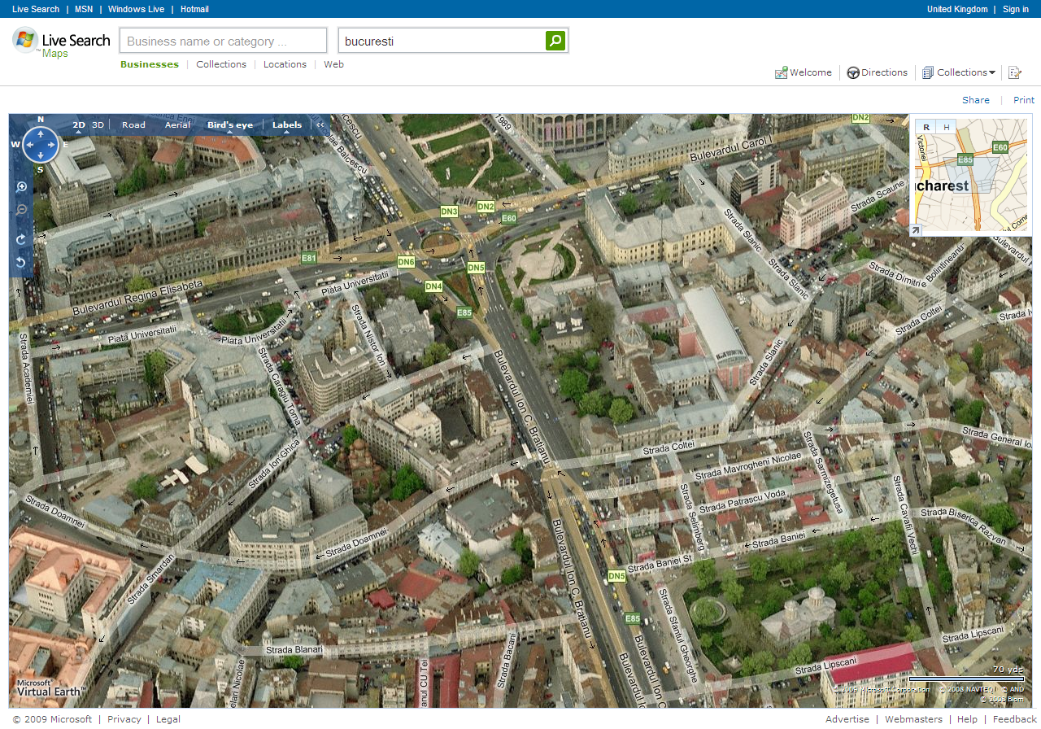Click the Strada Mavrogheni Nicolae label
Image resolution: width=1041 pixels, height=729 pixels.
coord(748,468)
